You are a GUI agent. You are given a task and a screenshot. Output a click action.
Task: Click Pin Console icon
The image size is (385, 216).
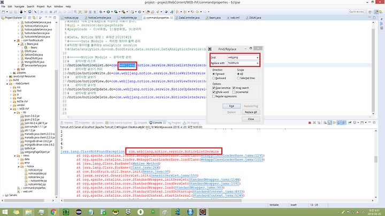pos(350,123)
